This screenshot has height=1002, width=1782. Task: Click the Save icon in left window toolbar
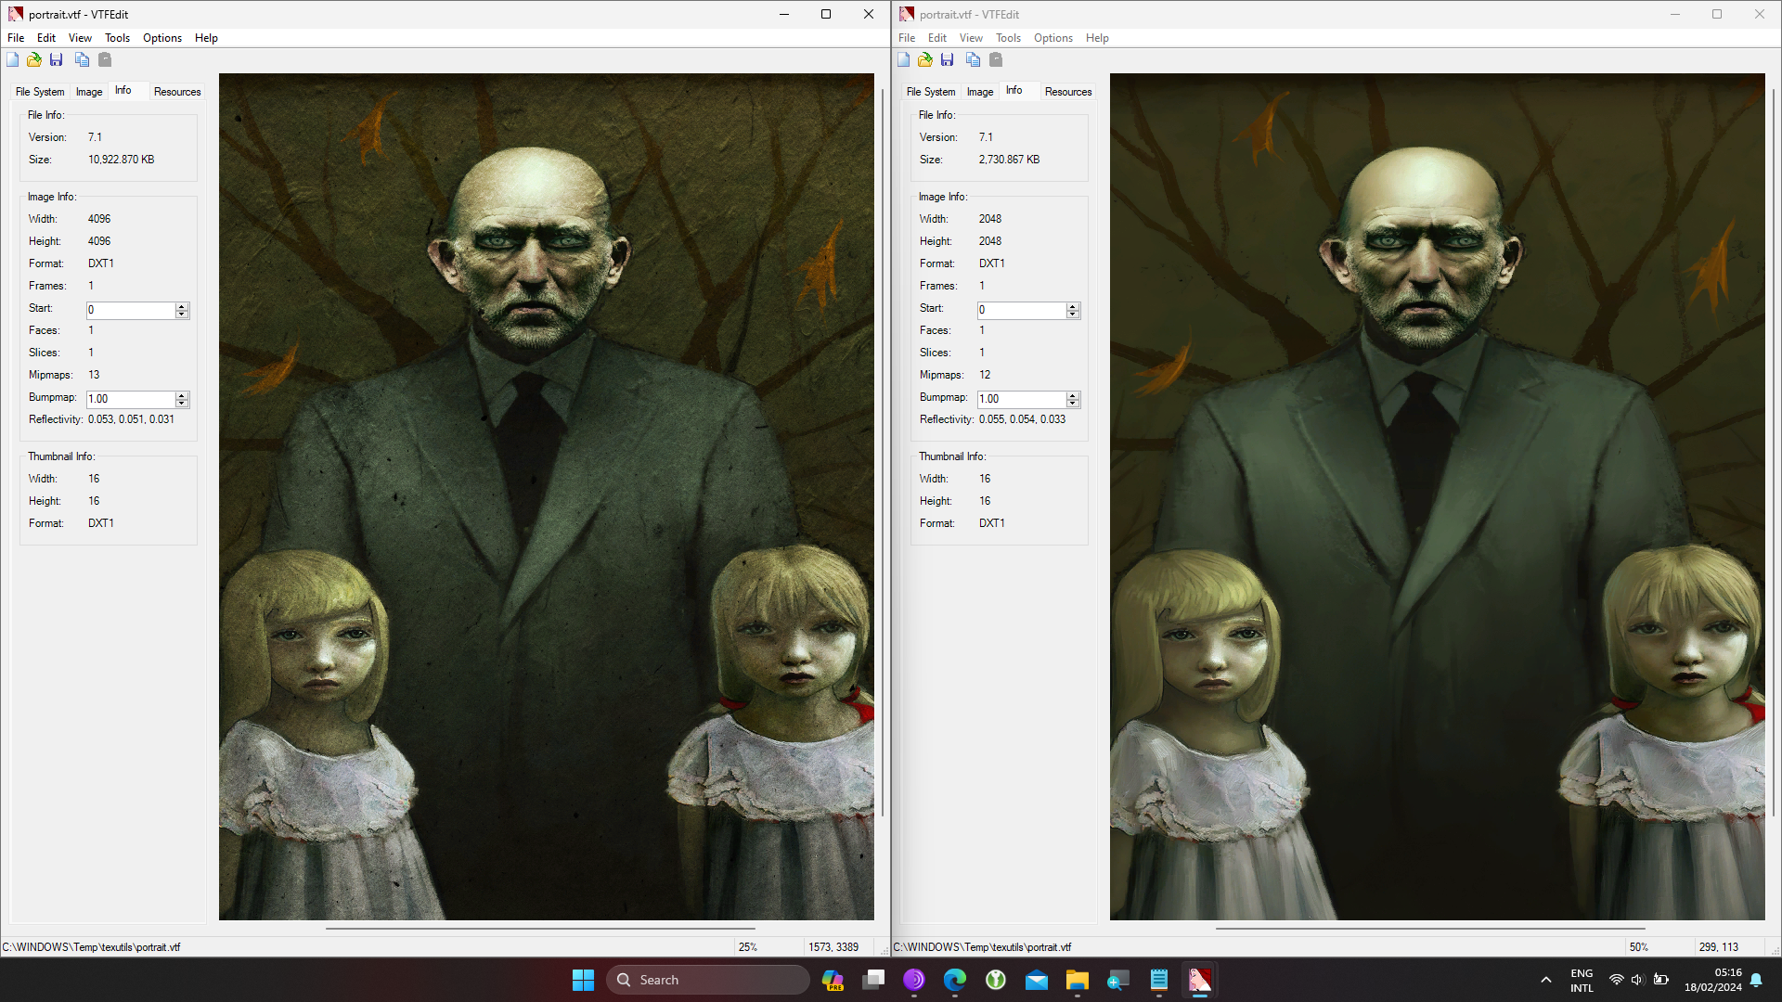57,60
